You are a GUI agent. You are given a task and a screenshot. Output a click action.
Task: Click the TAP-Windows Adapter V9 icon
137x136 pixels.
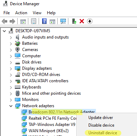click(x=24, y=125)
